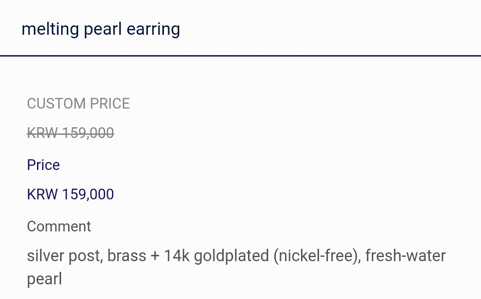Click the plus sign in the comment
The width and height of the screenshot is (481, 299).
[x=155, y=257]
